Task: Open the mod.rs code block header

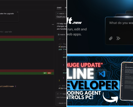Action: tap(62, 35)
